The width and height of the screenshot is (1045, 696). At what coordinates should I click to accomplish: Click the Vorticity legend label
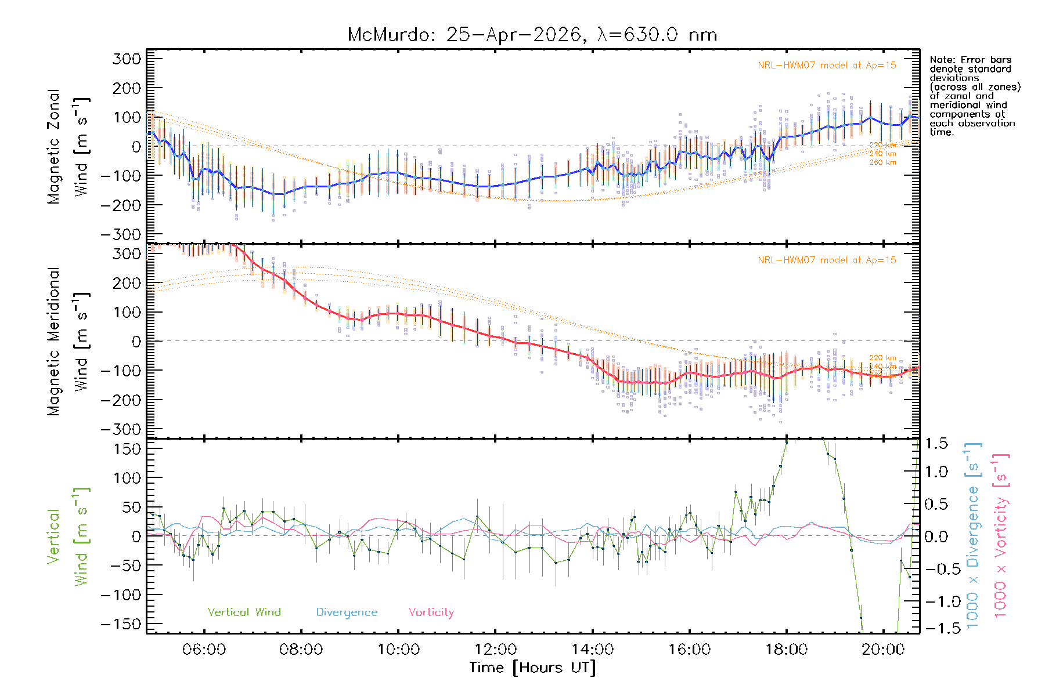point(431,612)
